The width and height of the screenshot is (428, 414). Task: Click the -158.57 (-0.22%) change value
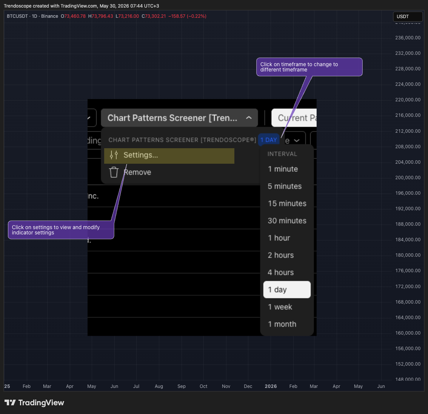pos(187,16)
